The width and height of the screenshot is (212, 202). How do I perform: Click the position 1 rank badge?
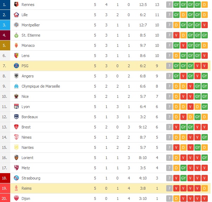pos(5,5)
